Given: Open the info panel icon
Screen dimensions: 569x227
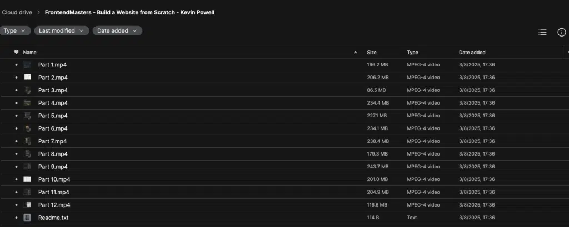Looking at the screenshot, I should click(561, 33).
